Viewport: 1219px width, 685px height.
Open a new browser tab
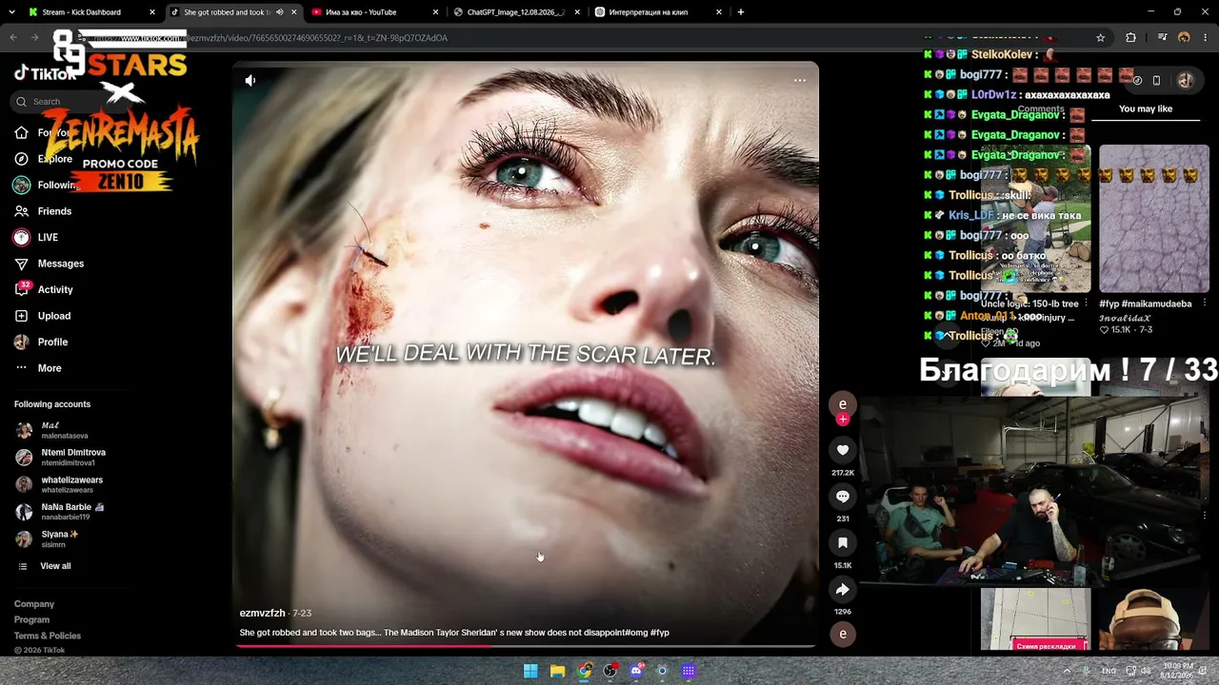(x=741, y=12)
